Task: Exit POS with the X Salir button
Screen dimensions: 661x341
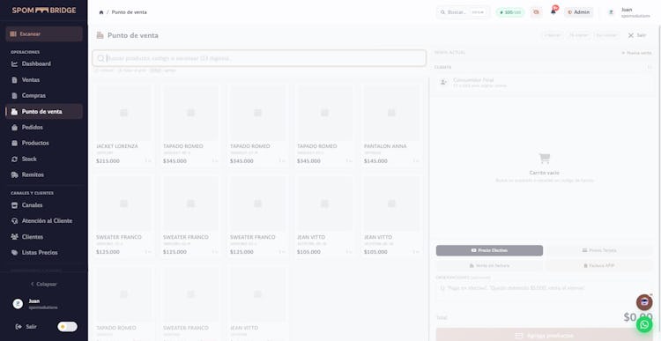Action: [x=637, y=35]
